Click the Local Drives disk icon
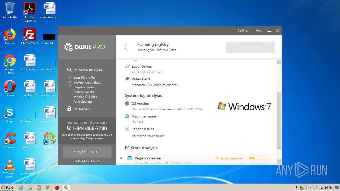The height and width of the screenshot is (191, 340). pyautogui.click(x=127, y=66)
